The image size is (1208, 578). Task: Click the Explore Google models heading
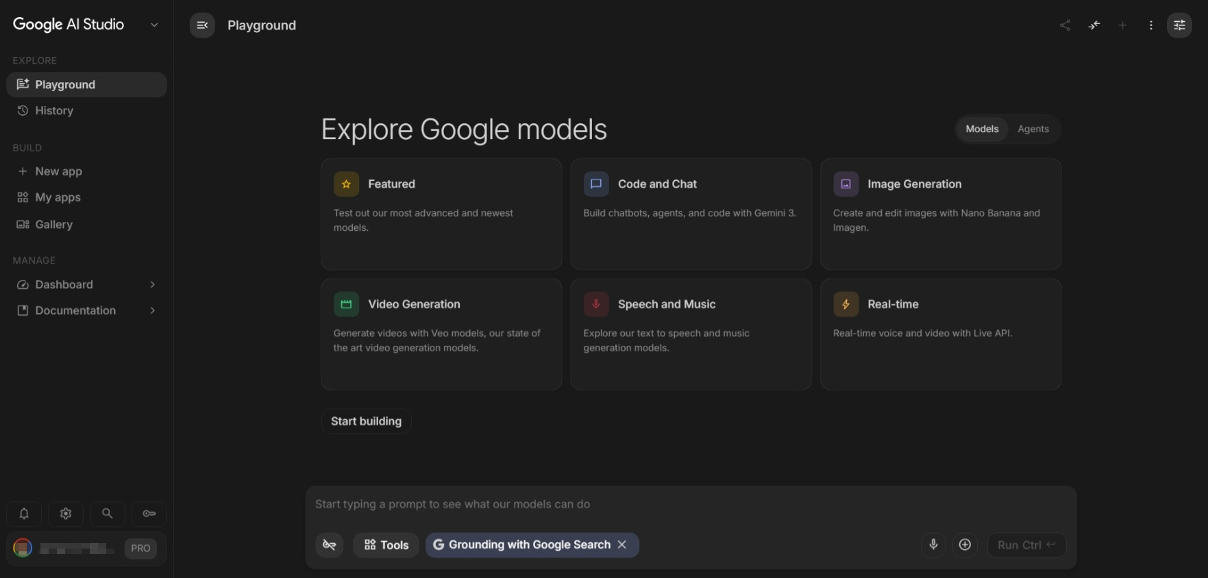tap(464, 129)
